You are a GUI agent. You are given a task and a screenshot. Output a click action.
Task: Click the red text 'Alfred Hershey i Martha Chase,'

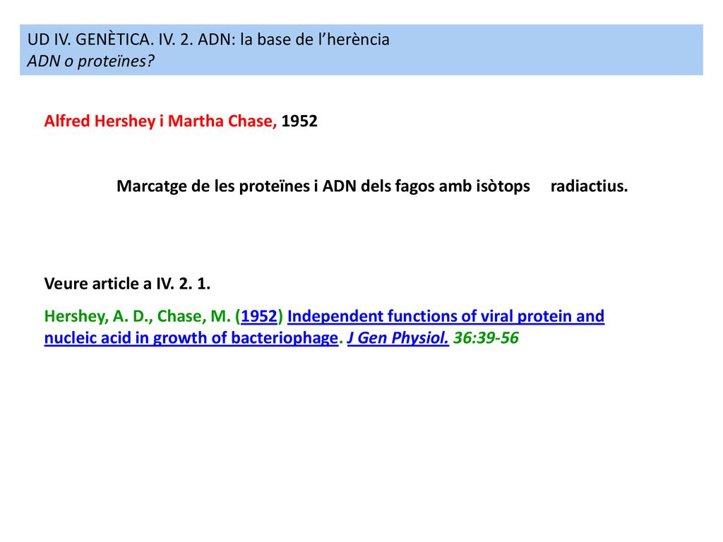(160, 121)
